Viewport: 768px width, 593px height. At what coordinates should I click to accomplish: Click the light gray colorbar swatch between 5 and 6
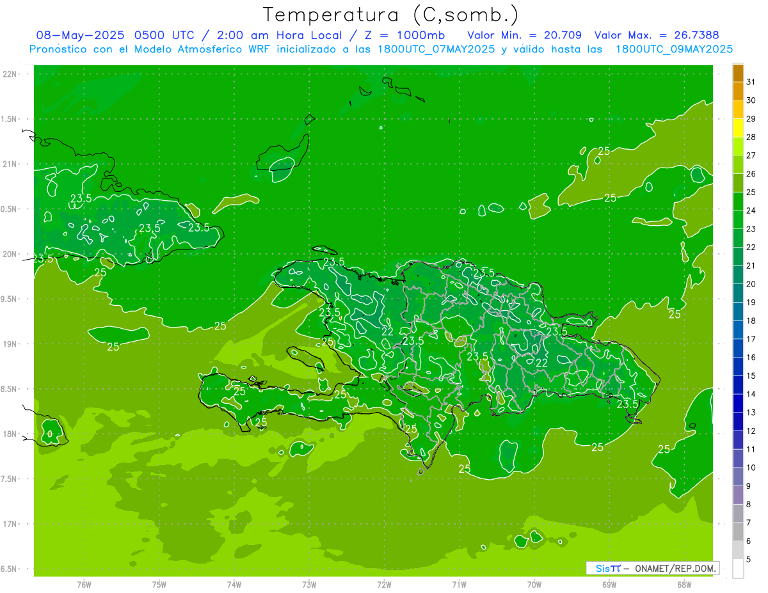[738, 550]
